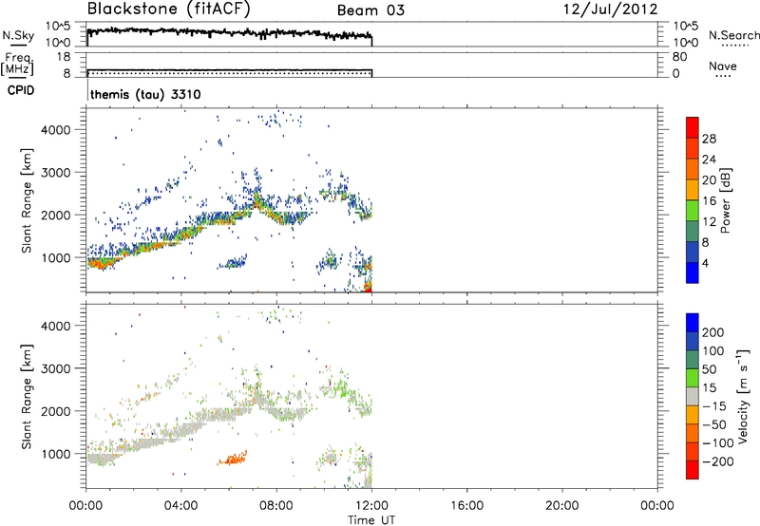The image size is (760, 526).
Task: Click the 80 tick on Nave axis
Action: [x=679, y=57]
